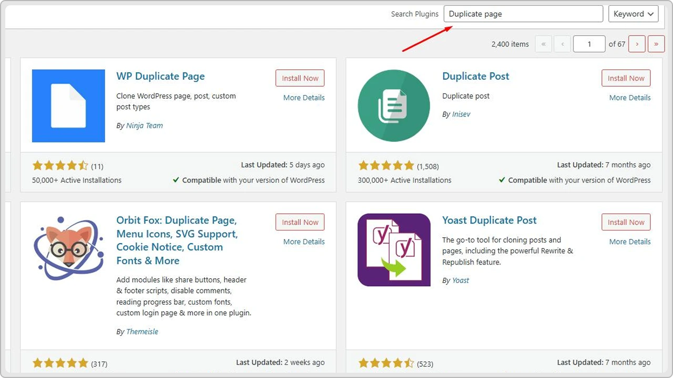The height and width of the screenshot is (378, 673).
Task: Click the star rating of Duplicate Post
Action: coord(386,166)
